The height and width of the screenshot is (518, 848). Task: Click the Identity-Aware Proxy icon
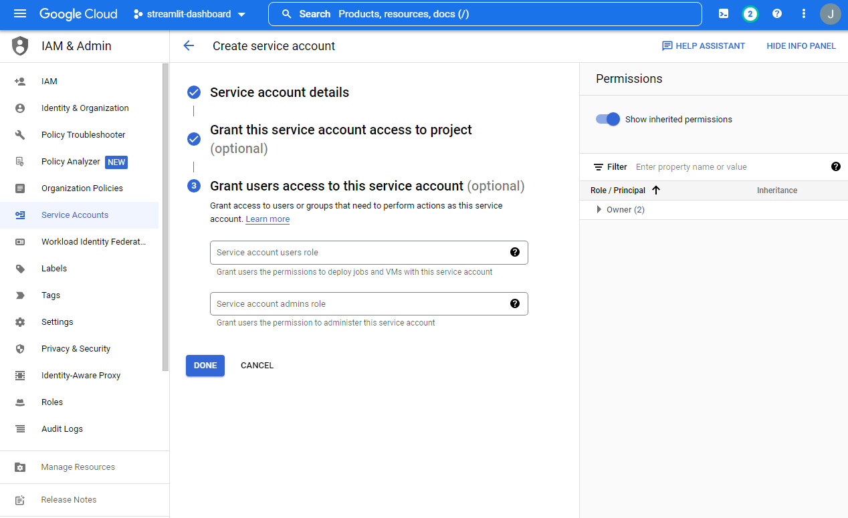20,376
